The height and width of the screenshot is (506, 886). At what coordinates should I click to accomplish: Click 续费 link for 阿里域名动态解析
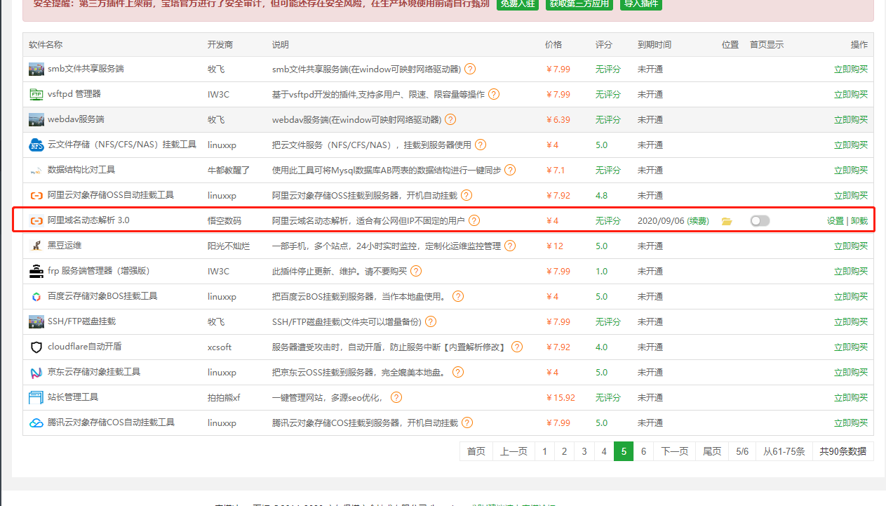coord(698,221)
